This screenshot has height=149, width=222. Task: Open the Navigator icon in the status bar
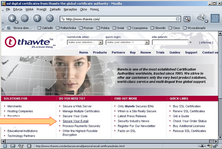5,146
